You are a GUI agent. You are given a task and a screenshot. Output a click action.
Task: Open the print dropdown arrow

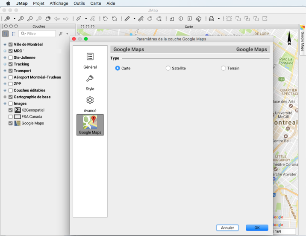click(x=219, y=19)
